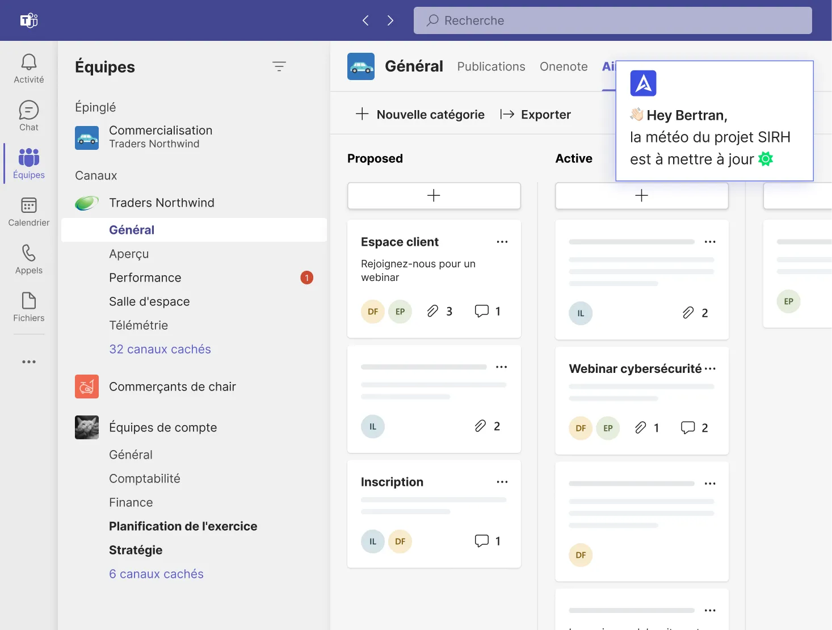832x630 pixels.
Task: Focus the Recherche search field
Action: 613,20
